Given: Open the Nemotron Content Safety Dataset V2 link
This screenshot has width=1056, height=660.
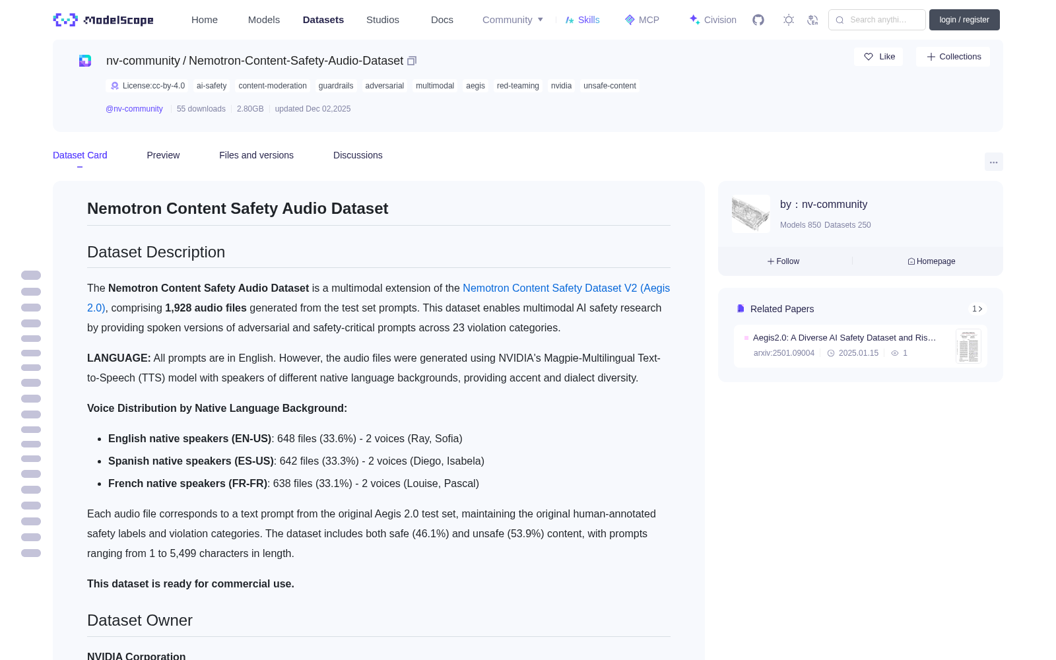Looking at the screenshot, I should [x=566, y=288].
